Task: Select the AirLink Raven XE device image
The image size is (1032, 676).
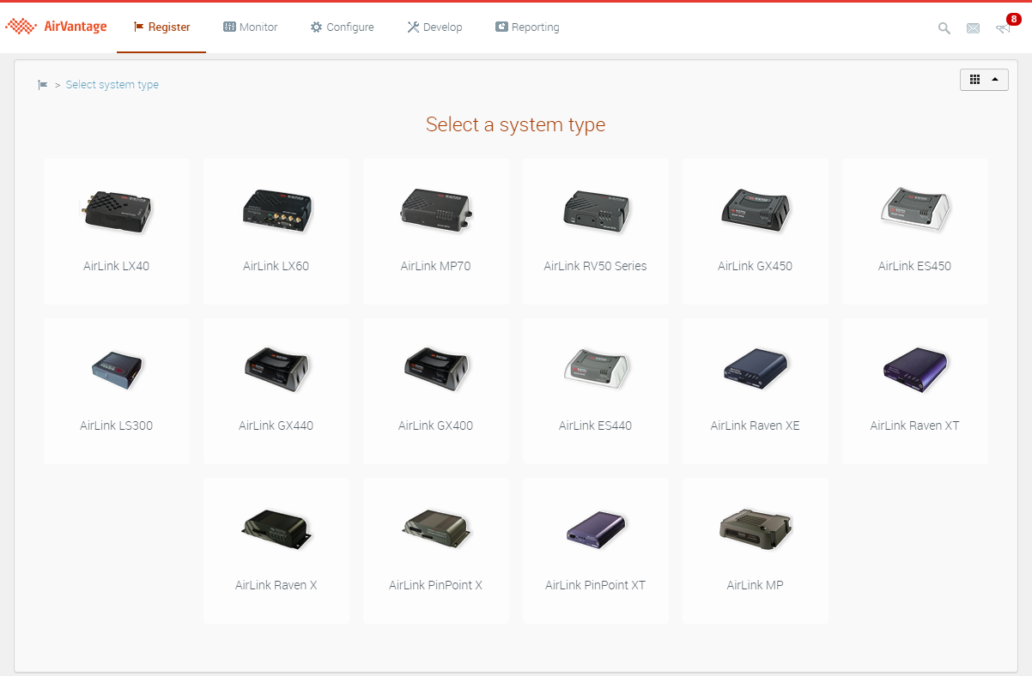Action: pyautogui.click(x=756, y=371)
